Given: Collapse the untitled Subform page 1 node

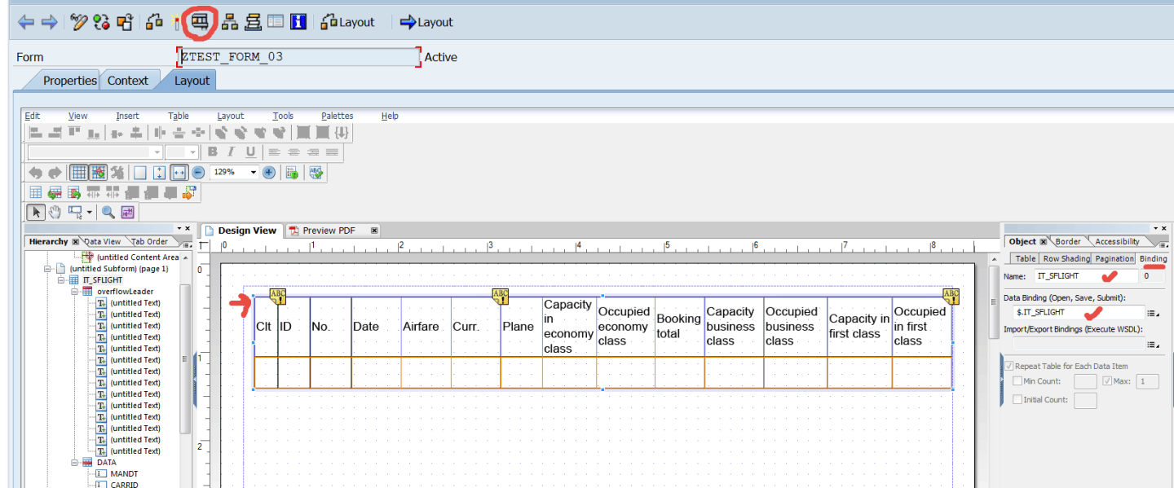Looking at the screenshot, I should tap(47, 269).
